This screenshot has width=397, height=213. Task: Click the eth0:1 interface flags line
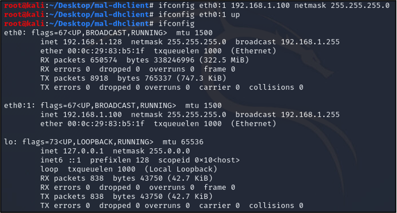(113, 105)
